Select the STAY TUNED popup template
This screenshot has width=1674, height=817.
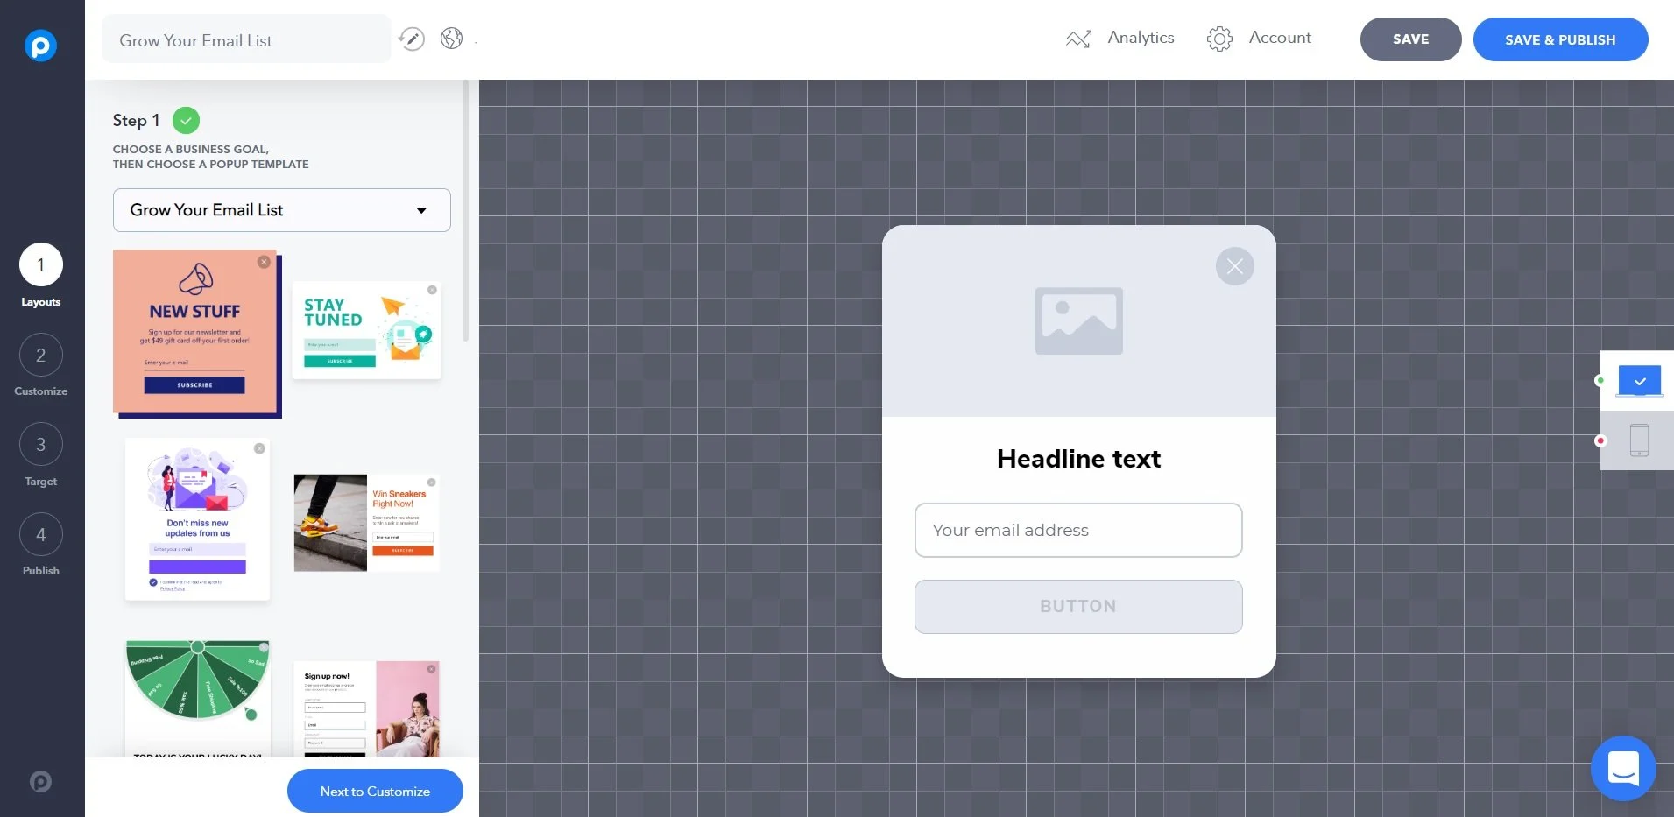[x=366, y=331]
